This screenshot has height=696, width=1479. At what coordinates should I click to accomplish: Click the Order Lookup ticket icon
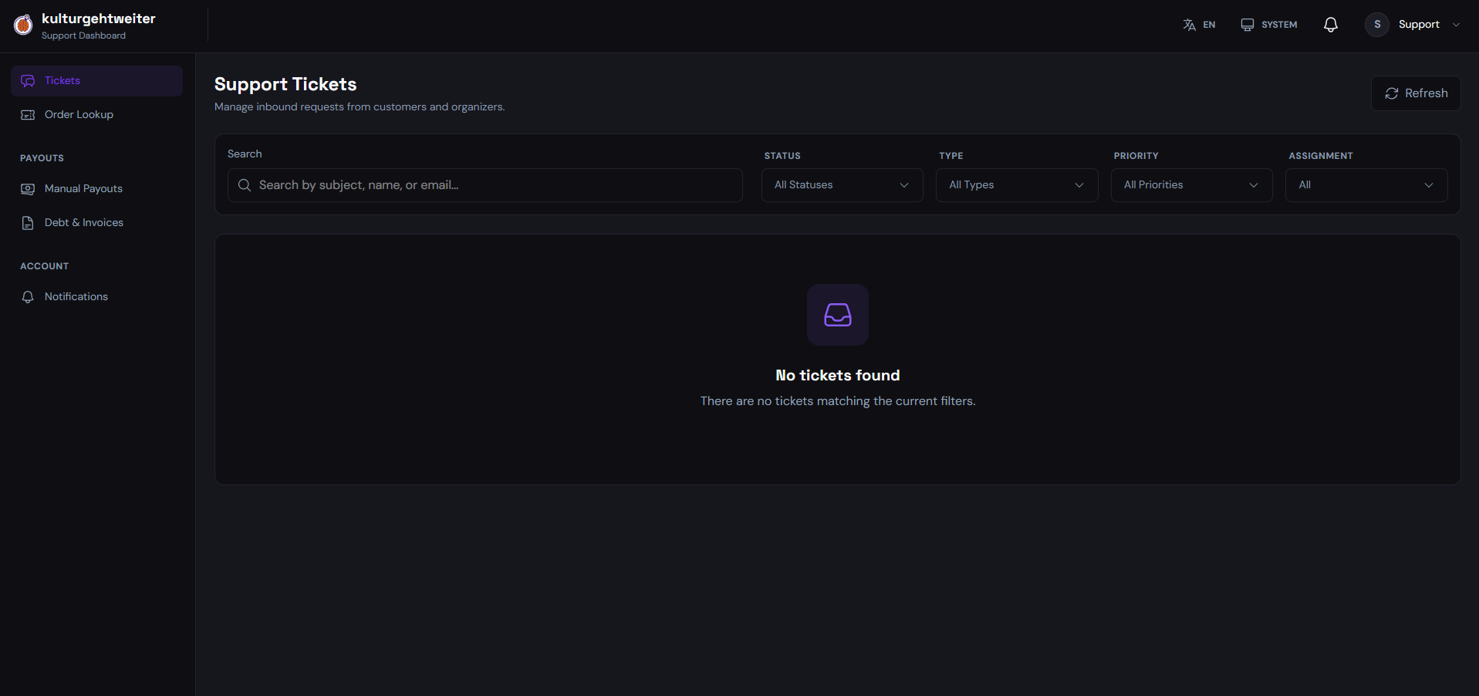28,115
